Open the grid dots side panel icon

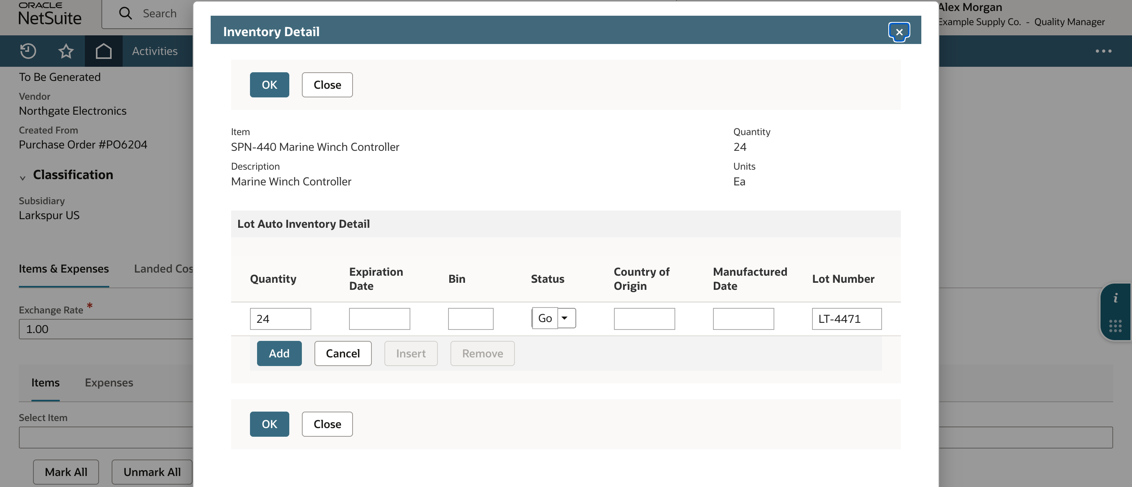[x=1115, y=326]
